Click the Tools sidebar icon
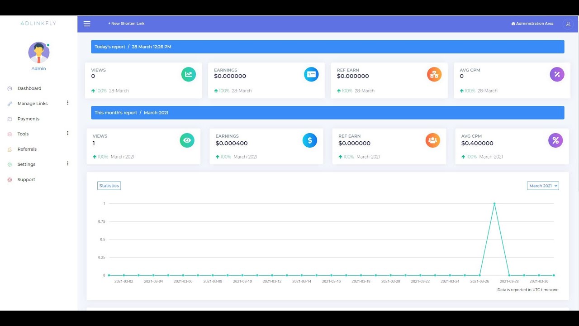Screen dimensions: 579x326 coord(10,134)
